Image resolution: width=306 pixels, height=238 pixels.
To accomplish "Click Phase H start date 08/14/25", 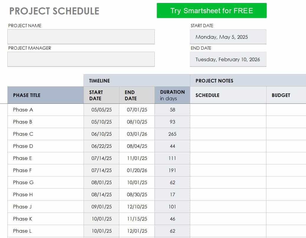I will tap(102, 195).
